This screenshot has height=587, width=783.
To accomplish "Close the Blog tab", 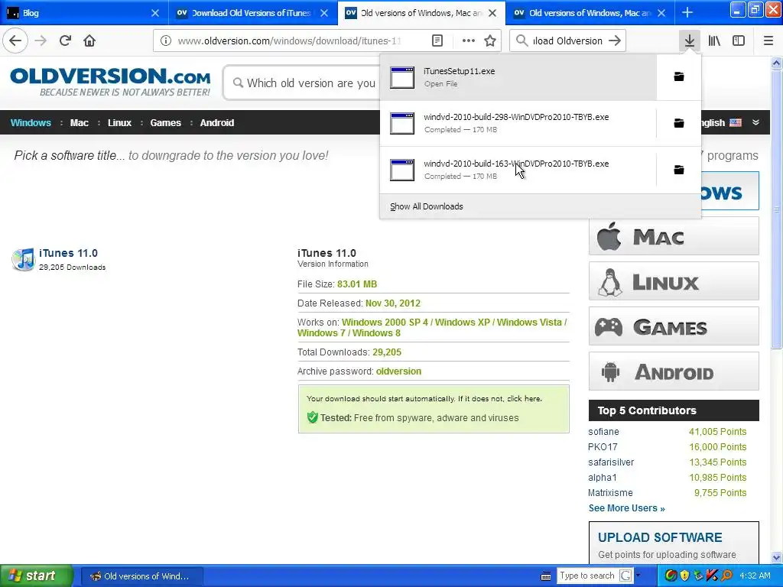I will click(154, 12).
